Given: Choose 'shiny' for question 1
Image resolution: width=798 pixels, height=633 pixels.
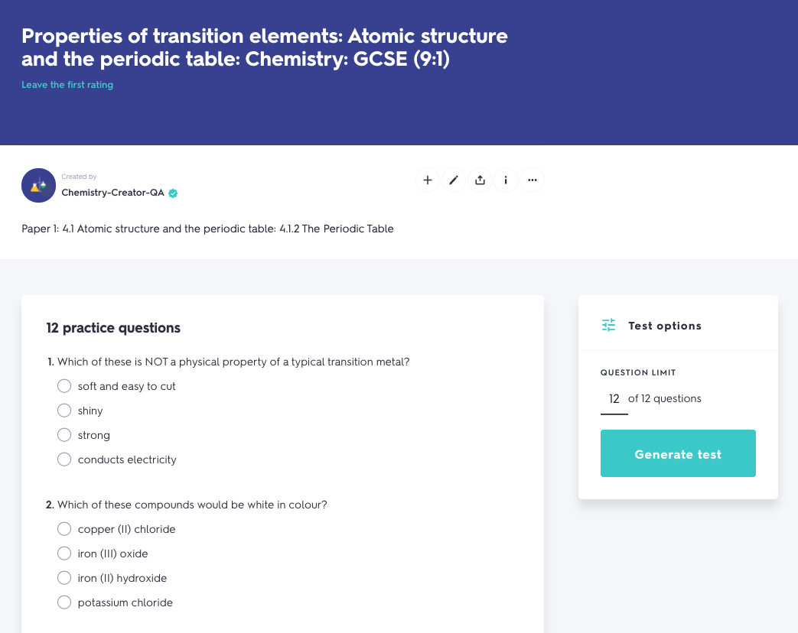Looking at the screenshot, I should 64,410.
